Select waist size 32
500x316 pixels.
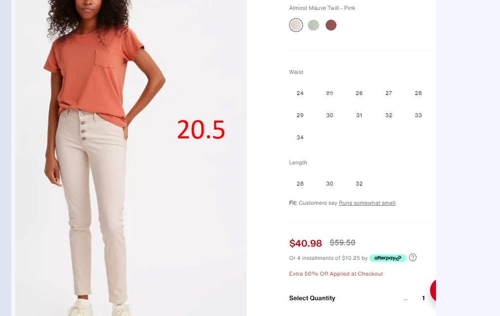[x=389, y=115]
